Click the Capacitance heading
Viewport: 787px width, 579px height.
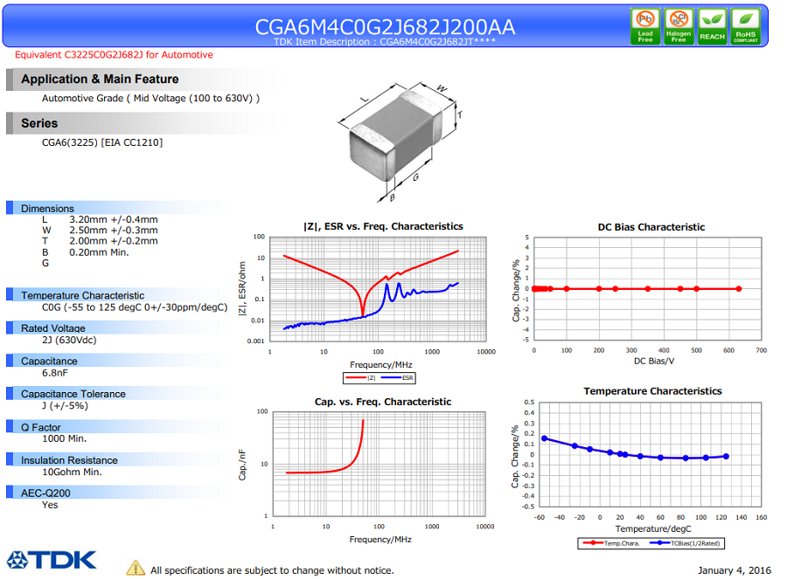tap(49, 361)
